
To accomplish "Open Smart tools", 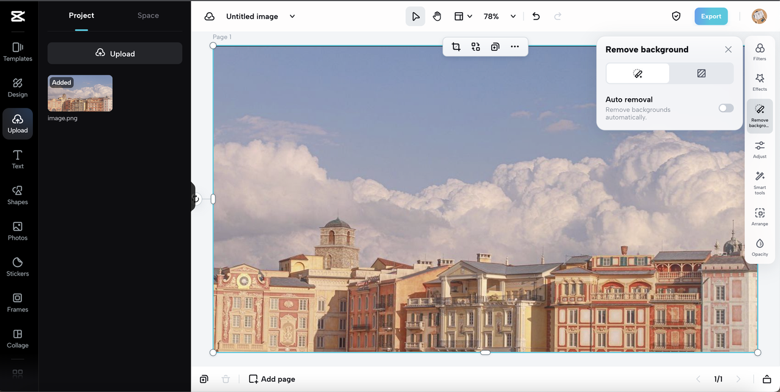I will (x=760, y=183).
